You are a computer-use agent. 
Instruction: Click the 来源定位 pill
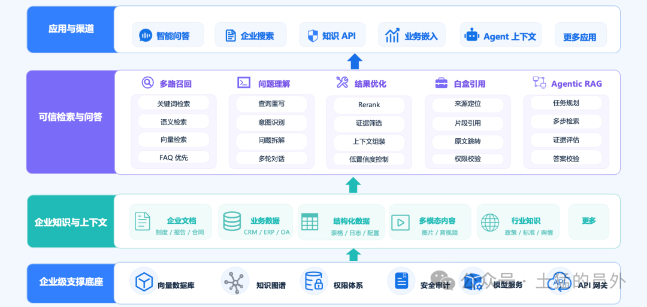[x=468, y=104]
